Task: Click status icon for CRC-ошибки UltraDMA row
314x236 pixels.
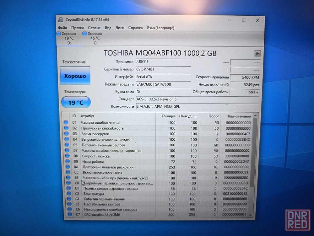Action: click(x=69, y=215)
